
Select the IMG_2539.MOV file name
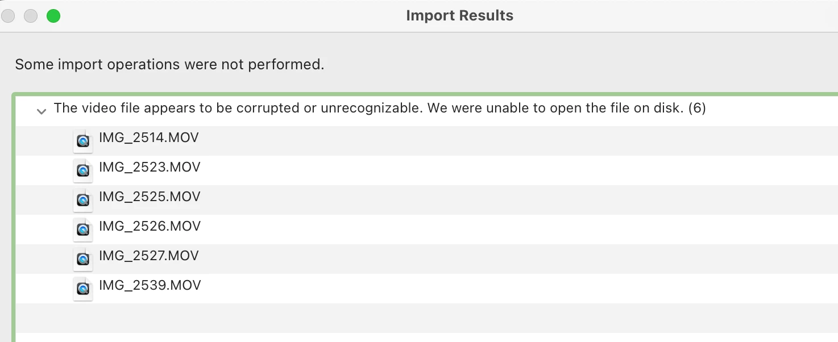point(150,285)
